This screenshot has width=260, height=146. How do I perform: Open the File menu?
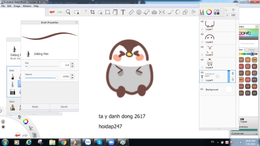pos(3,6)
